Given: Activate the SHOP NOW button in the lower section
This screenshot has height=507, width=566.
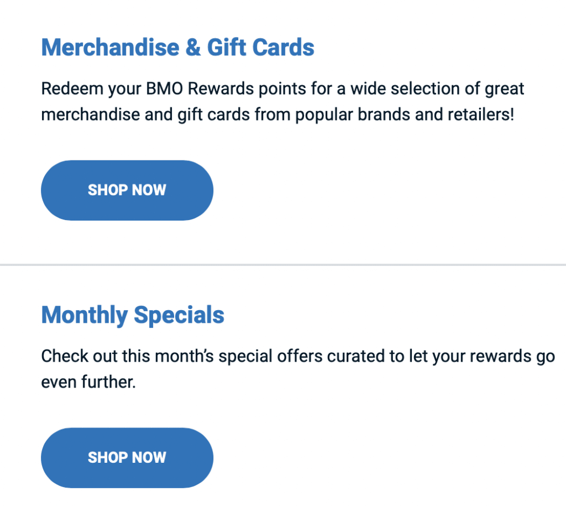Looking at the screenshot, I should pyautogui.click(x=127, y=457).
